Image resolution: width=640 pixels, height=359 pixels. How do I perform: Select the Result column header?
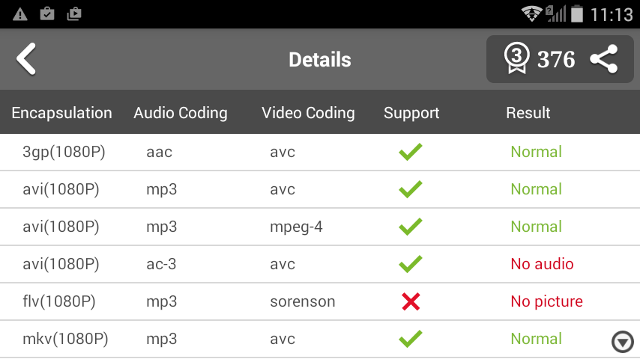(528, 113)
